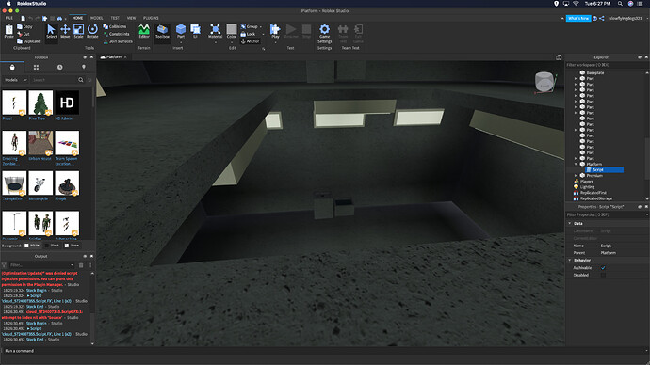This screenshot has height=365, width=650.
Task: Open the Models category dropdown
Action: 15,79
